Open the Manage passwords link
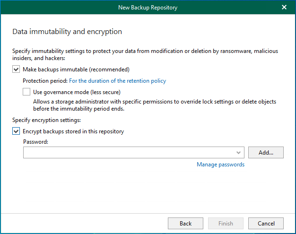 [x=220, y=165]
